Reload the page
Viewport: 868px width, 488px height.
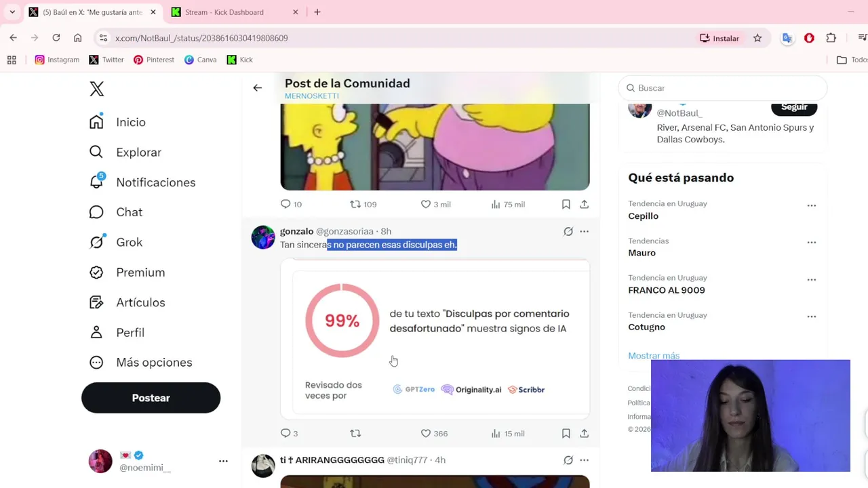coord(56,38)
